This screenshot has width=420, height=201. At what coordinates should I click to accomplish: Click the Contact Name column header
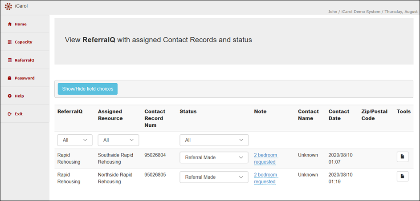pyautogui.click(x=308, y=115)
